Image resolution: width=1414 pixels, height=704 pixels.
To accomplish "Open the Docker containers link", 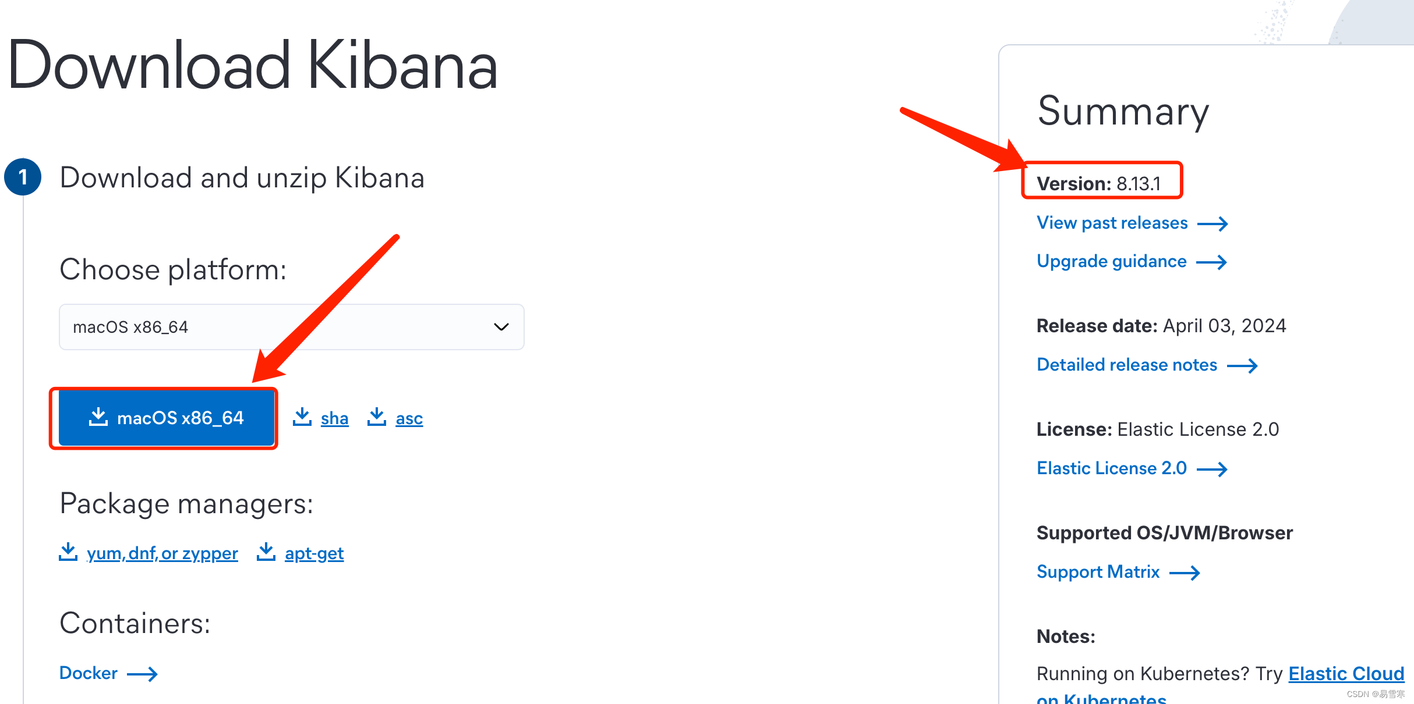I will pos(89,673).
